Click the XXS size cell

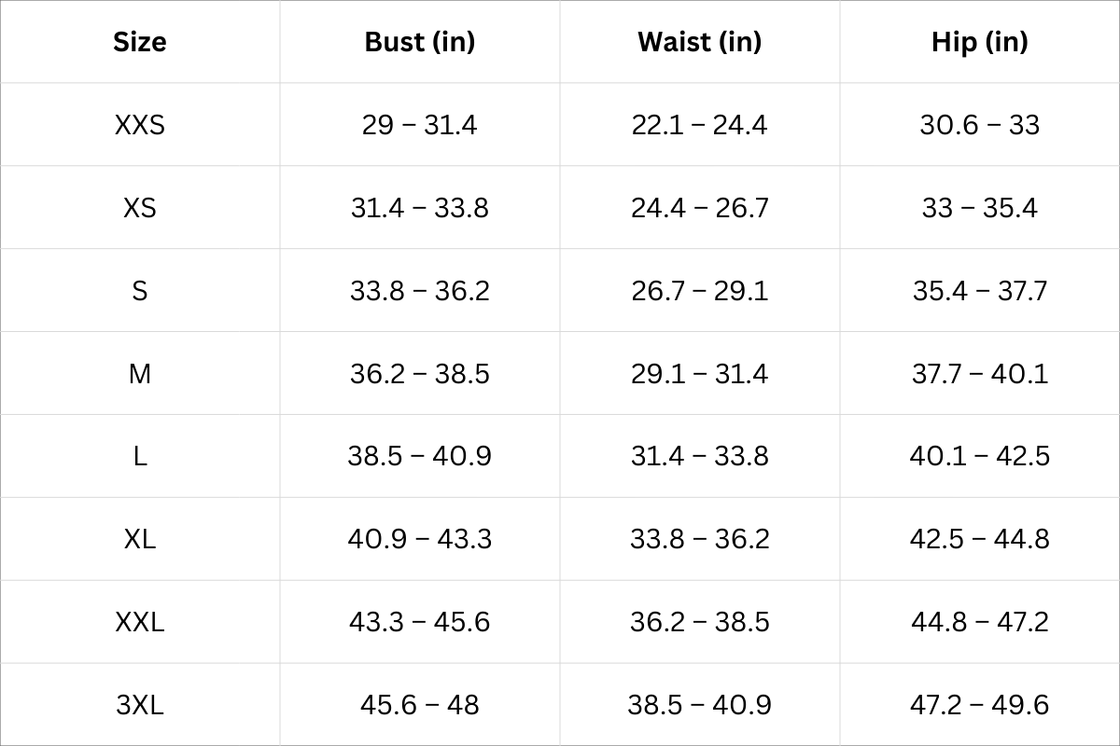(x=140, y=125)
